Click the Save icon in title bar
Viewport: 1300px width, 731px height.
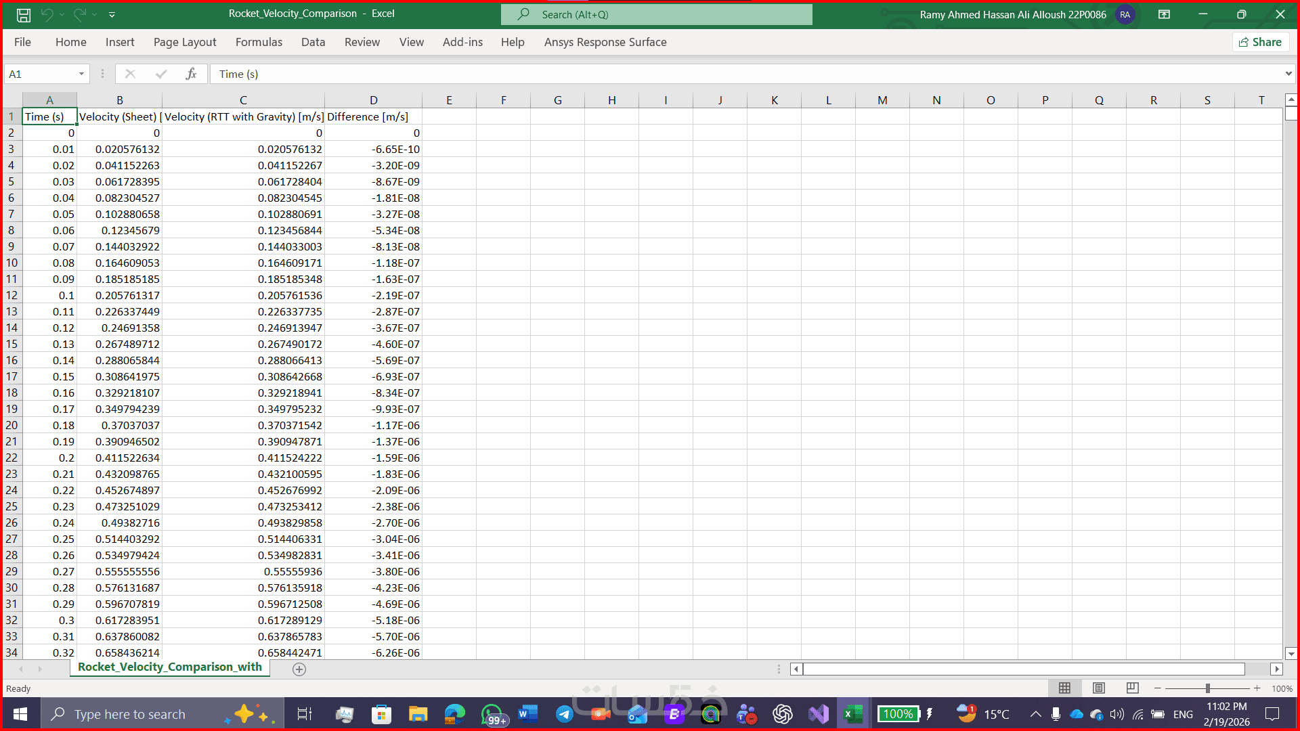(x=24, y=14)
